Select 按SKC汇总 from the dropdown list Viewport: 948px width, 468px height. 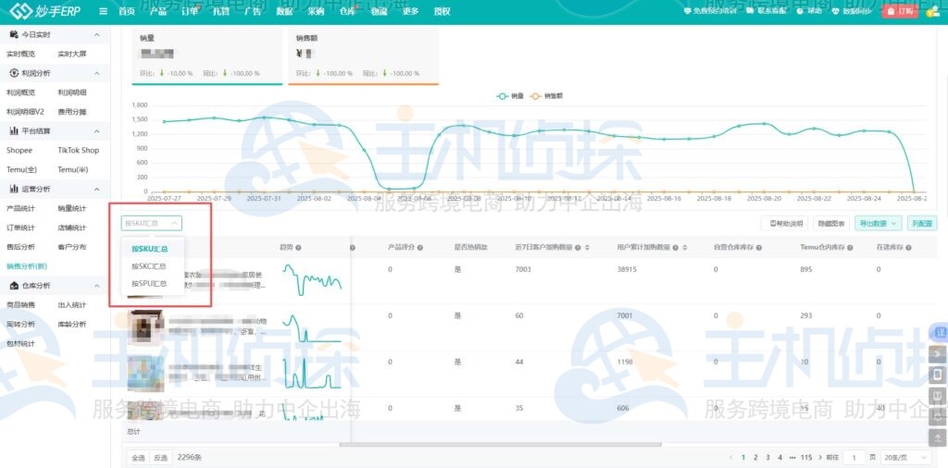coord(149,266)
